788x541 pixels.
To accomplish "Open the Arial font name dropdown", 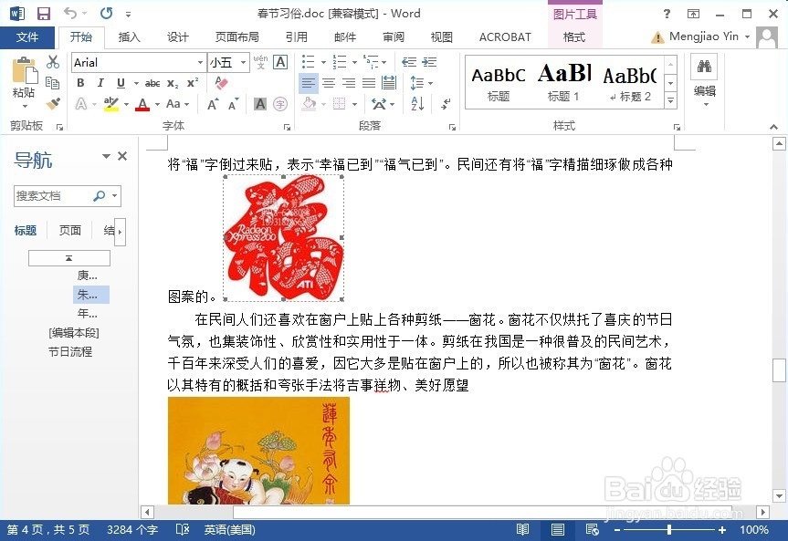I will click(x=200, y=63).
